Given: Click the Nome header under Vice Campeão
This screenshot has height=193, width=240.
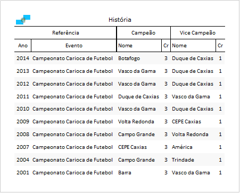Looking at the screenshot, I should [179, 46].
